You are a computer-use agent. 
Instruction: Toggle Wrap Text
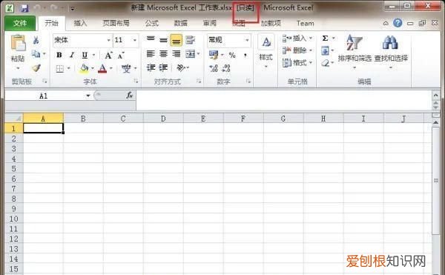190,40
